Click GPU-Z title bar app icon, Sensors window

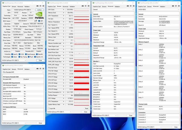coord(49,3)
